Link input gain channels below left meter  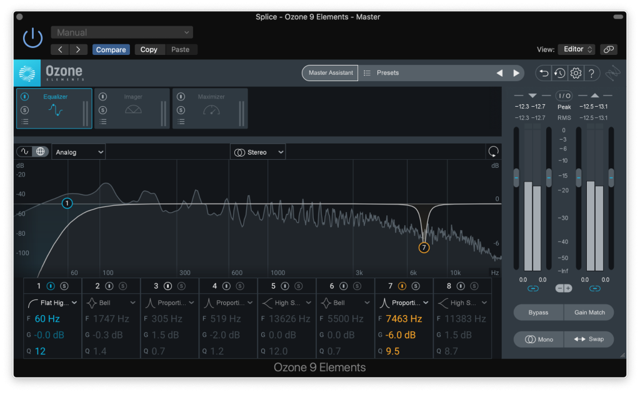[x=532, y=289]
